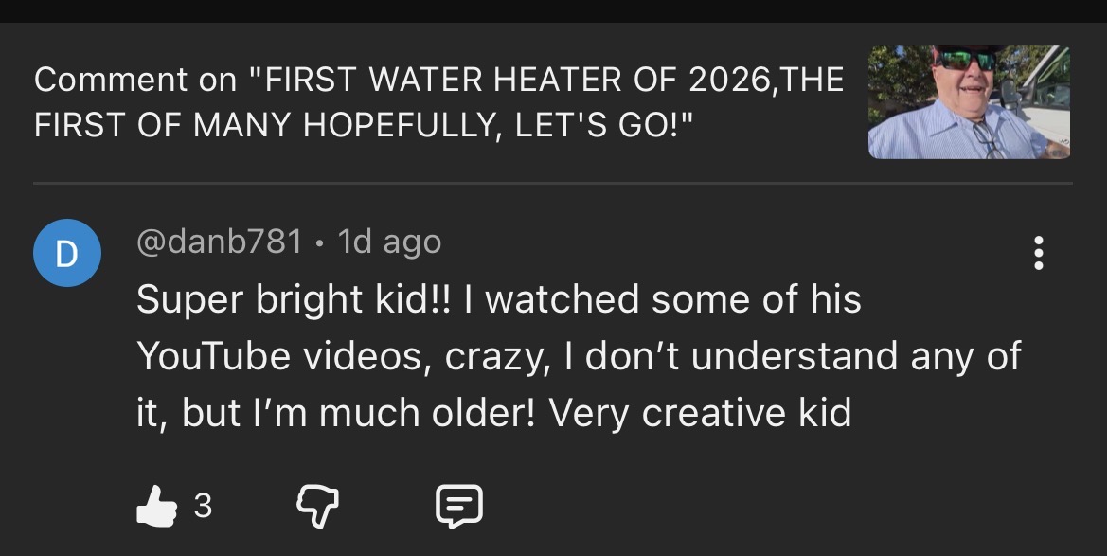1108x556 pixels.
Task: Open the @danb781 channel username
Action: 219,242
